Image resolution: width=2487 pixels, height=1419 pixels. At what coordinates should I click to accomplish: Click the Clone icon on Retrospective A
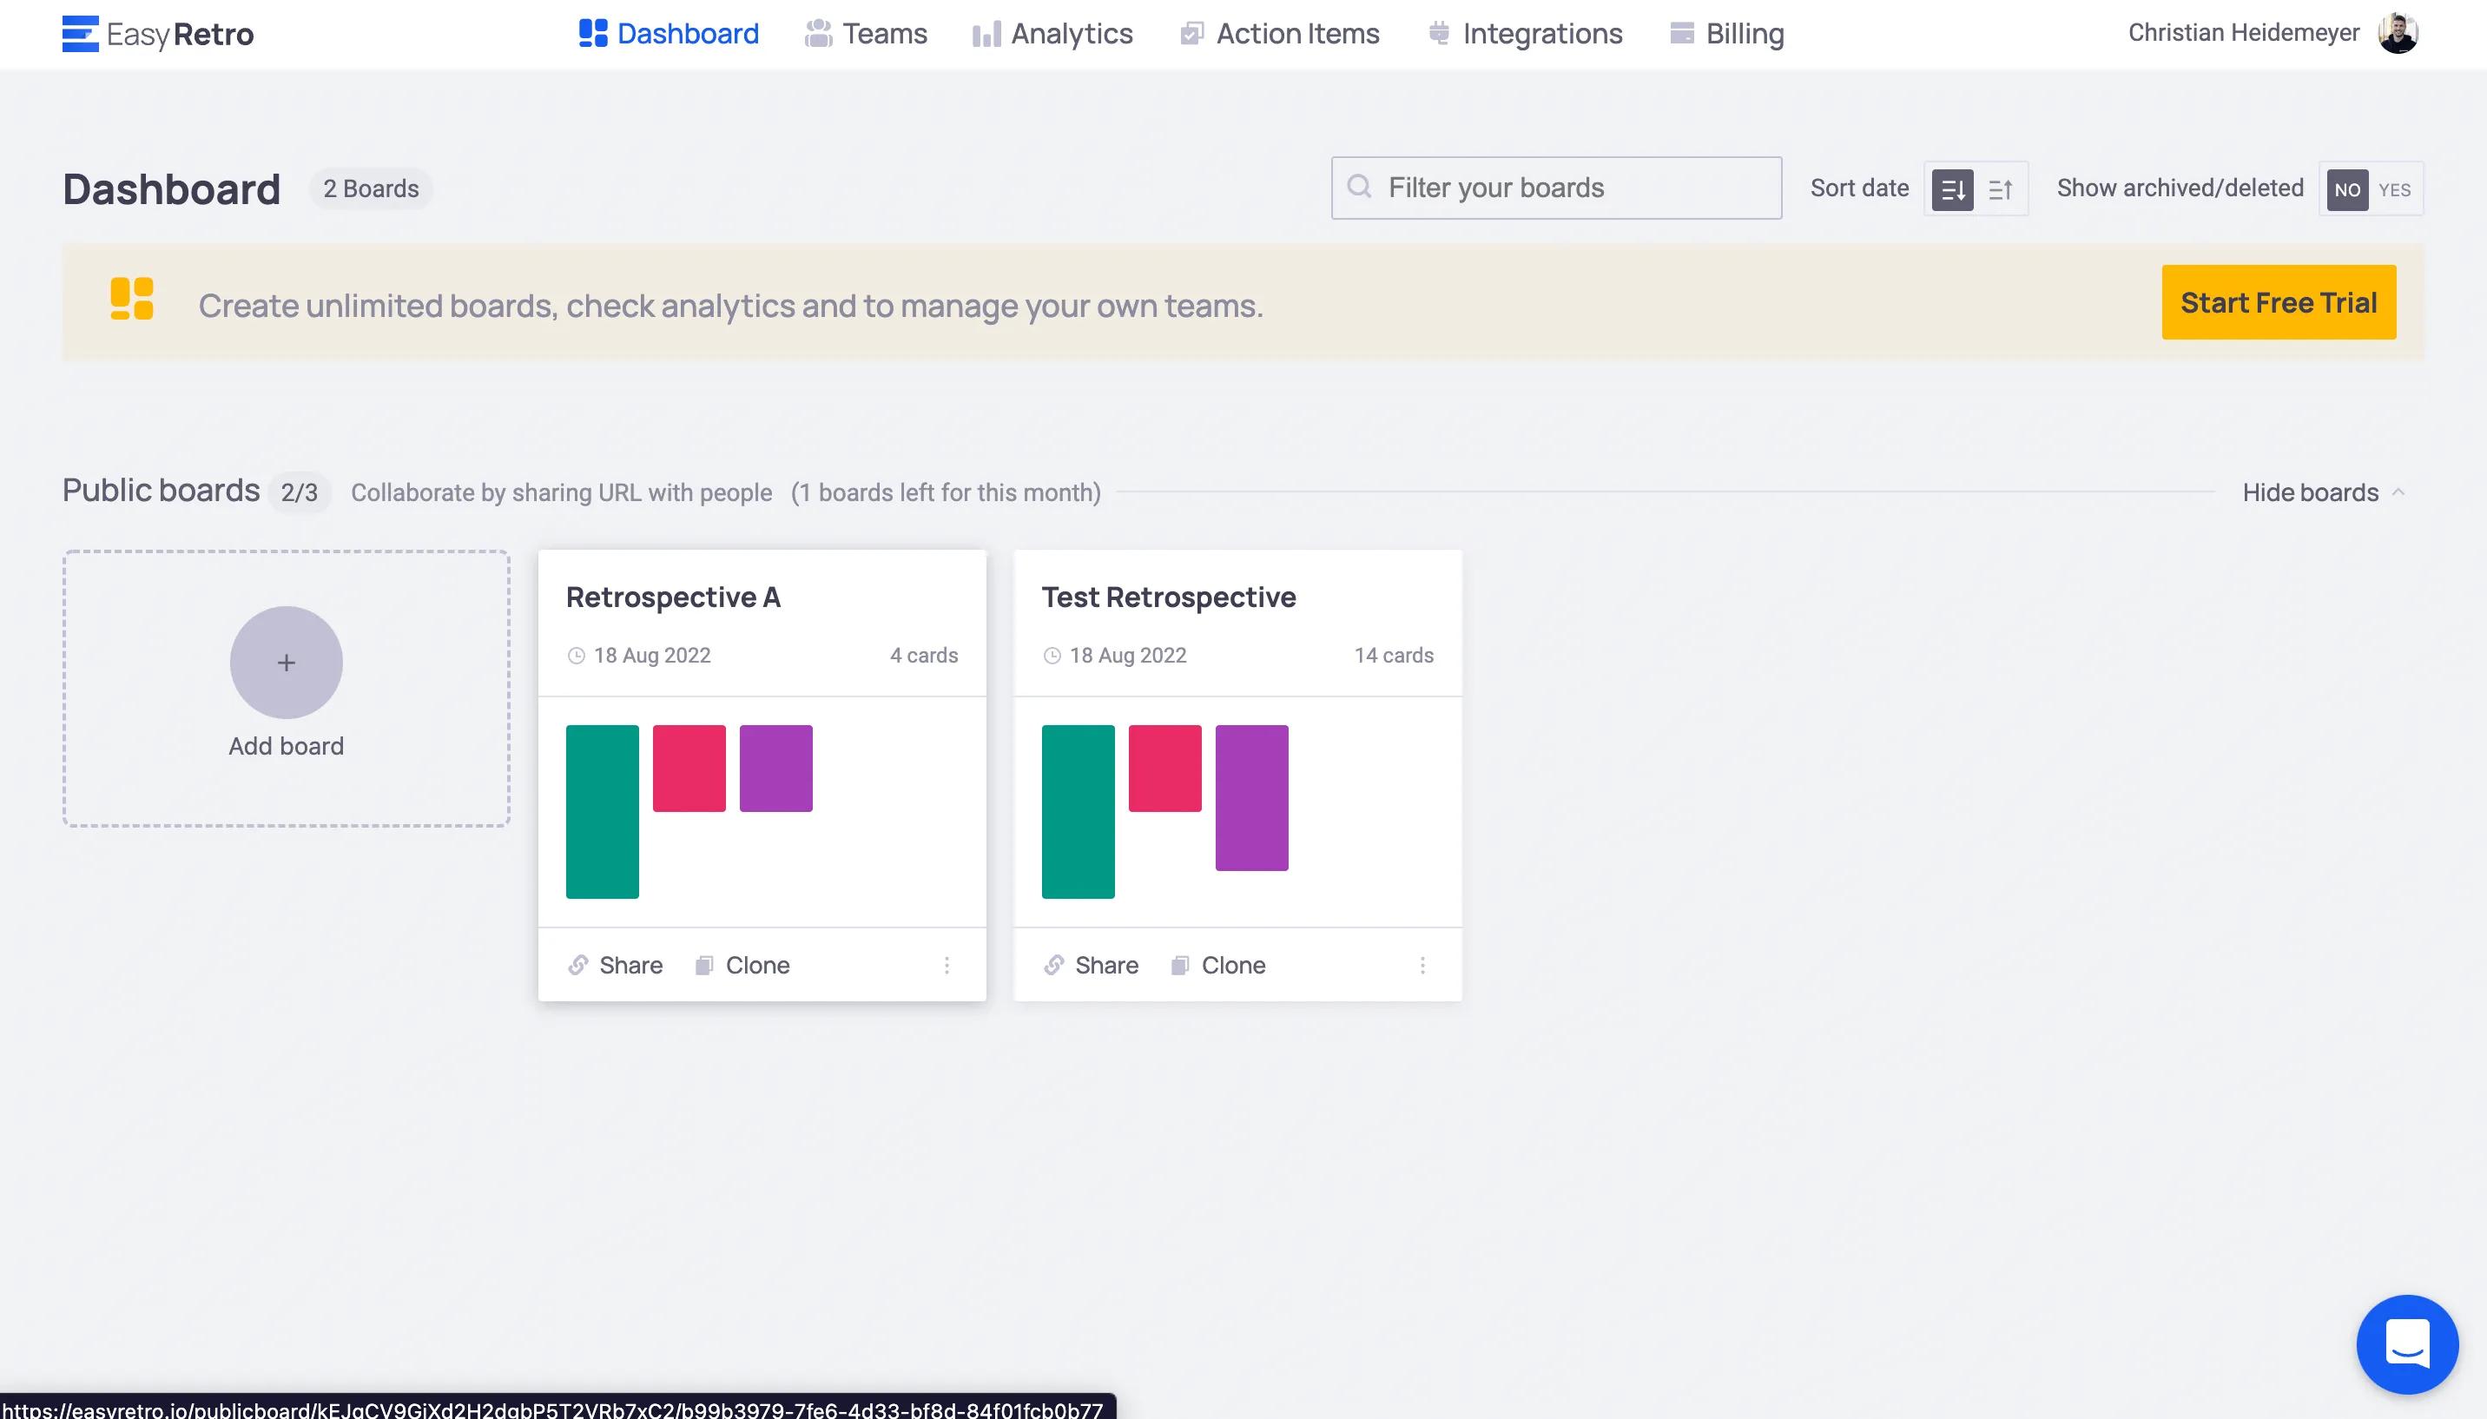coord(703,965)
